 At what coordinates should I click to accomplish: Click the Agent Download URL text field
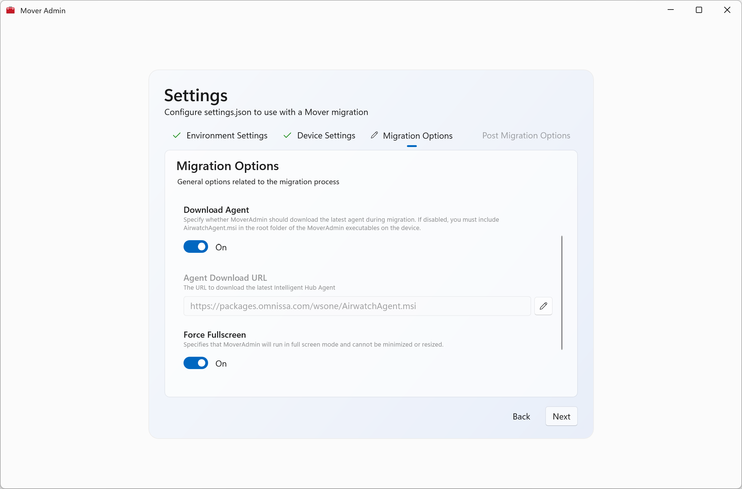pos(357,306)
